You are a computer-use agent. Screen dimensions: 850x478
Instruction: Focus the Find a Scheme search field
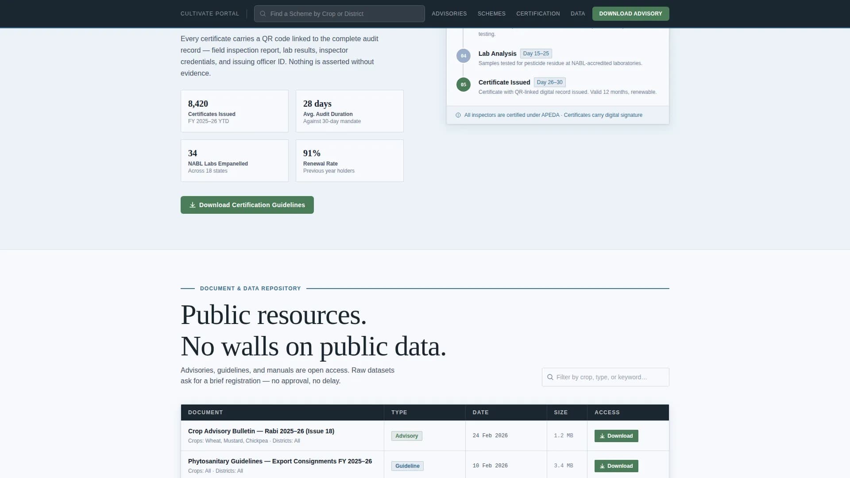[x=339, y=14]
